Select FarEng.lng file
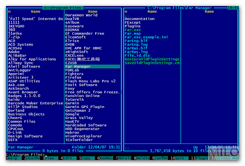The width and height of the screenshot is (245, 166). 136,45
